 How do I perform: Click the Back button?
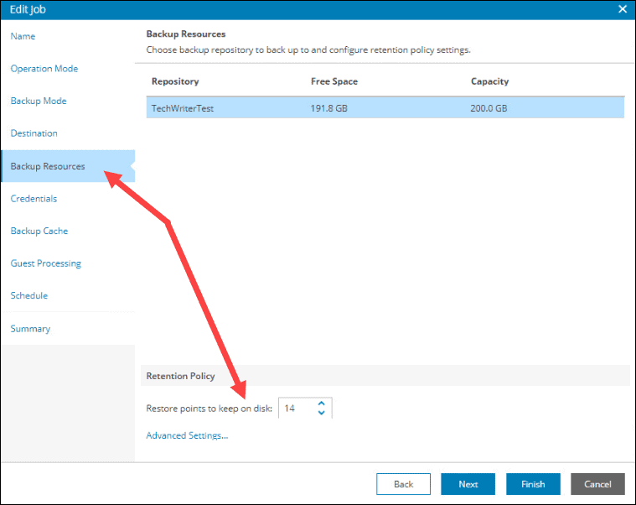(403, 484)
